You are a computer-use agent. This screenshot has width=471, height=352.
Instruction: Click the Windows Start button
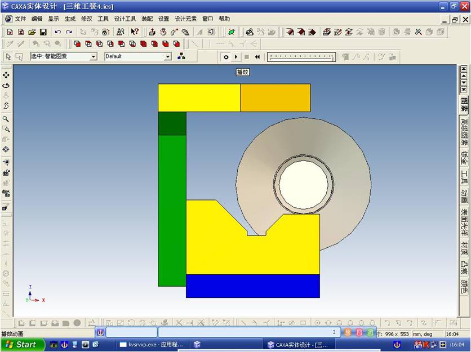coord(21,345)
